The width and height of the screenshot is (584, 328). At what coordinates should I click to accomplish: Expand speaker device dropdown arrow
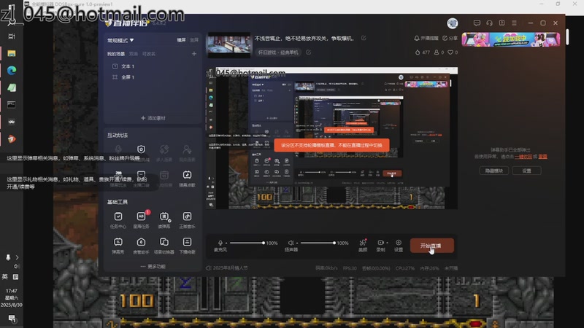(x=297, y=243)
